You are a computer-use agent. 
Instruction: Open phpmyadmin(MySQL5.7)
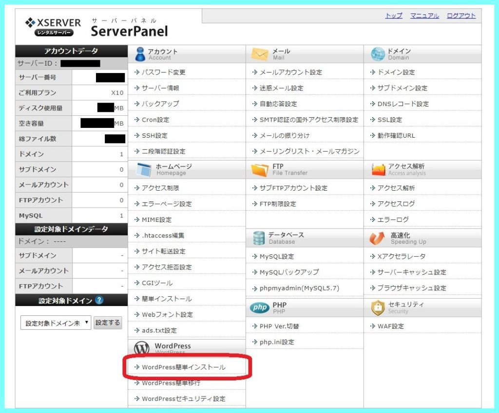click(300, 288)
